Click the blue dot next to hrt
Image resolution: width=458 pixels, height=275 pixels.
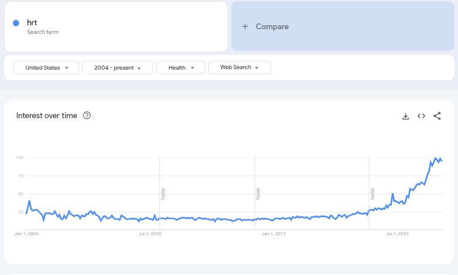click(x=16, y=23)
